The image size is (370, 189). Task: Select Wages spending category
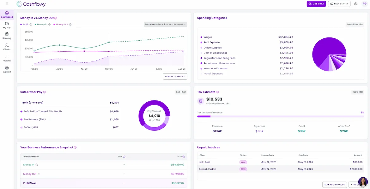pos(246,37)
